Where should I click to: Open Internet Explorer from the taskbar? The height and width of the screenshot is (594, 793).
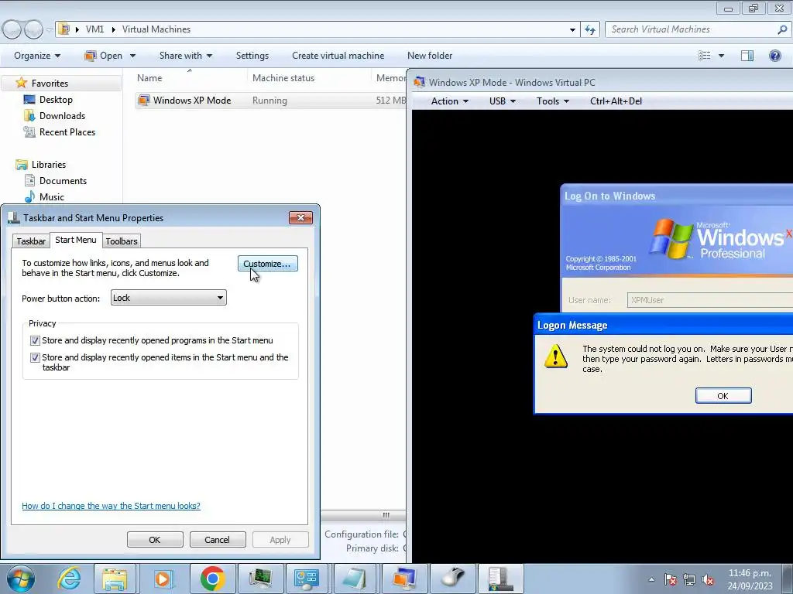(x=69, y=579)
